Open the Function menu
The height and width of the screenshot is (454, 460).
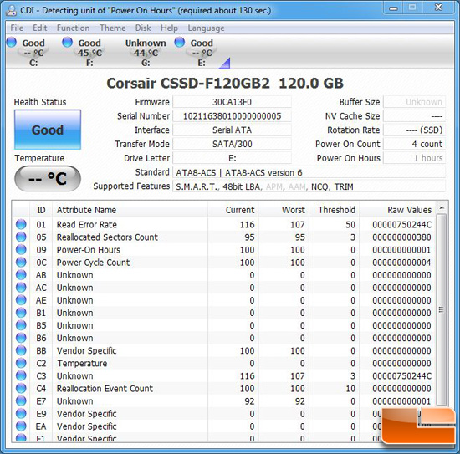73,28
